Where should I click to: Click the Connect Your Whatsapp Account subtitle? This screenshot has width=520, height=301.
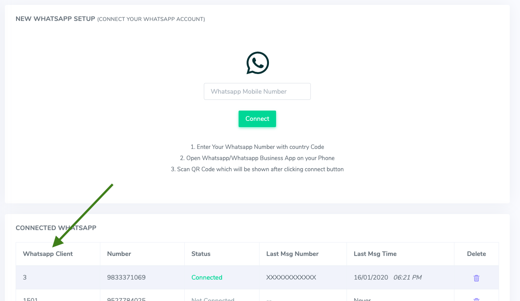(x=151, y=19)
